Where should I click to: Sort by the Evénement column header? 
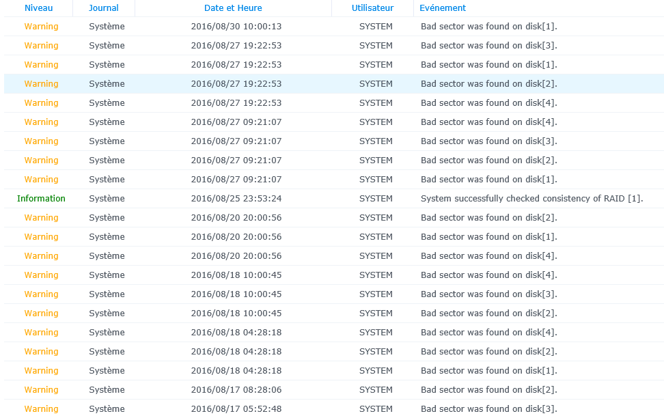pyautogui.click(x=443, y=8)
